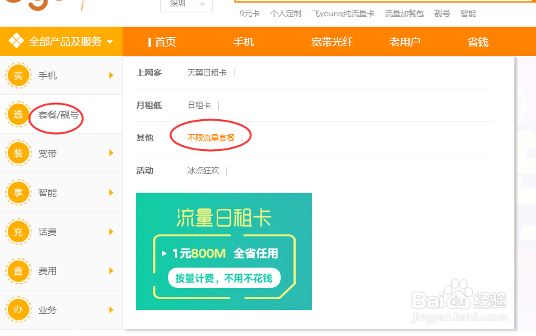Click the 个人定制 hot search link
The height and width of the screenshot is (336, 536).
click(286, 13)
